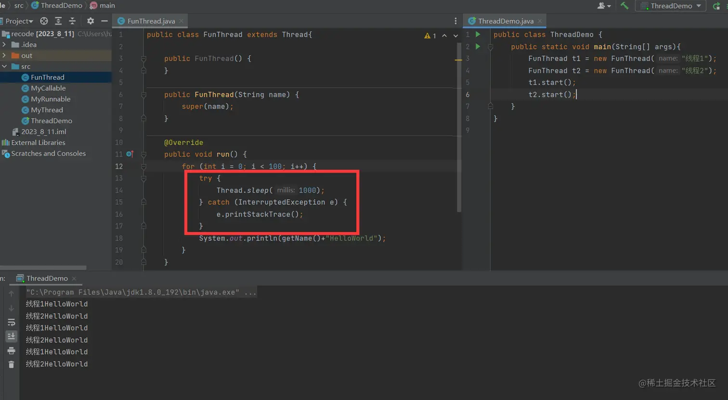Select ThreadDemo class in project tree
The image size is (728, 400).
(52, 121)
